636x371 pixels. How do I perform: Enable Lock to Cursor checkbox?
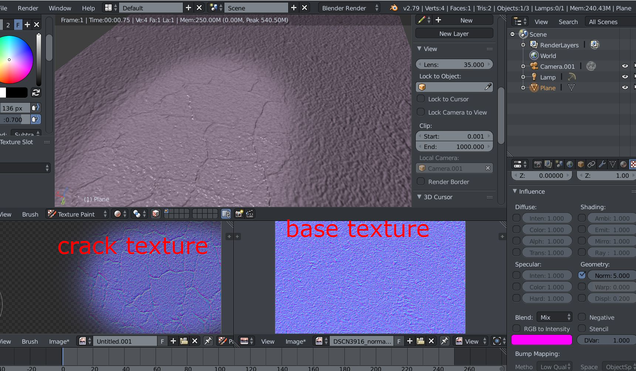[421, 99]
